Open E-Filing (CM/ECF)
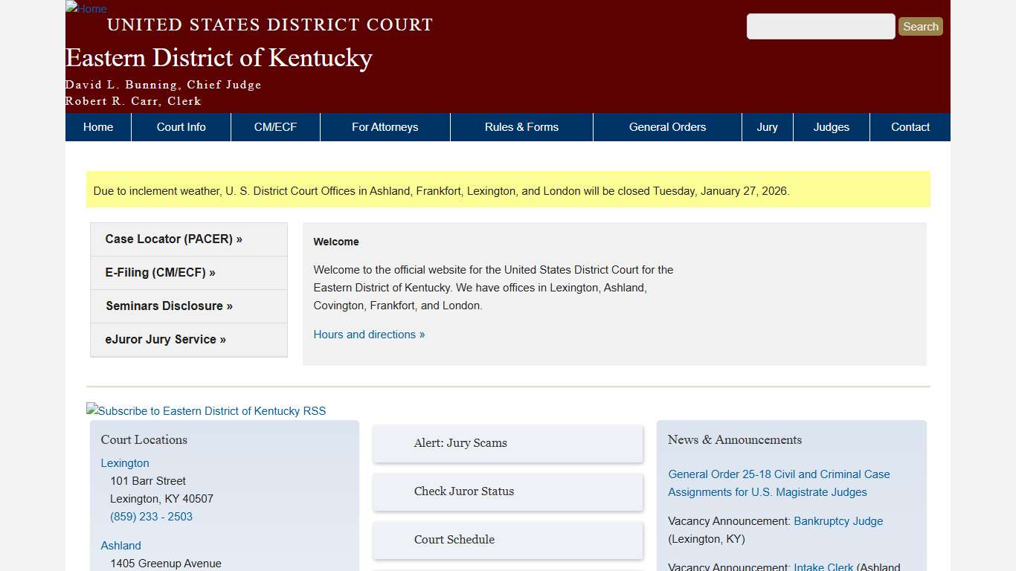Screen dimensions: 1016x571 161,272
